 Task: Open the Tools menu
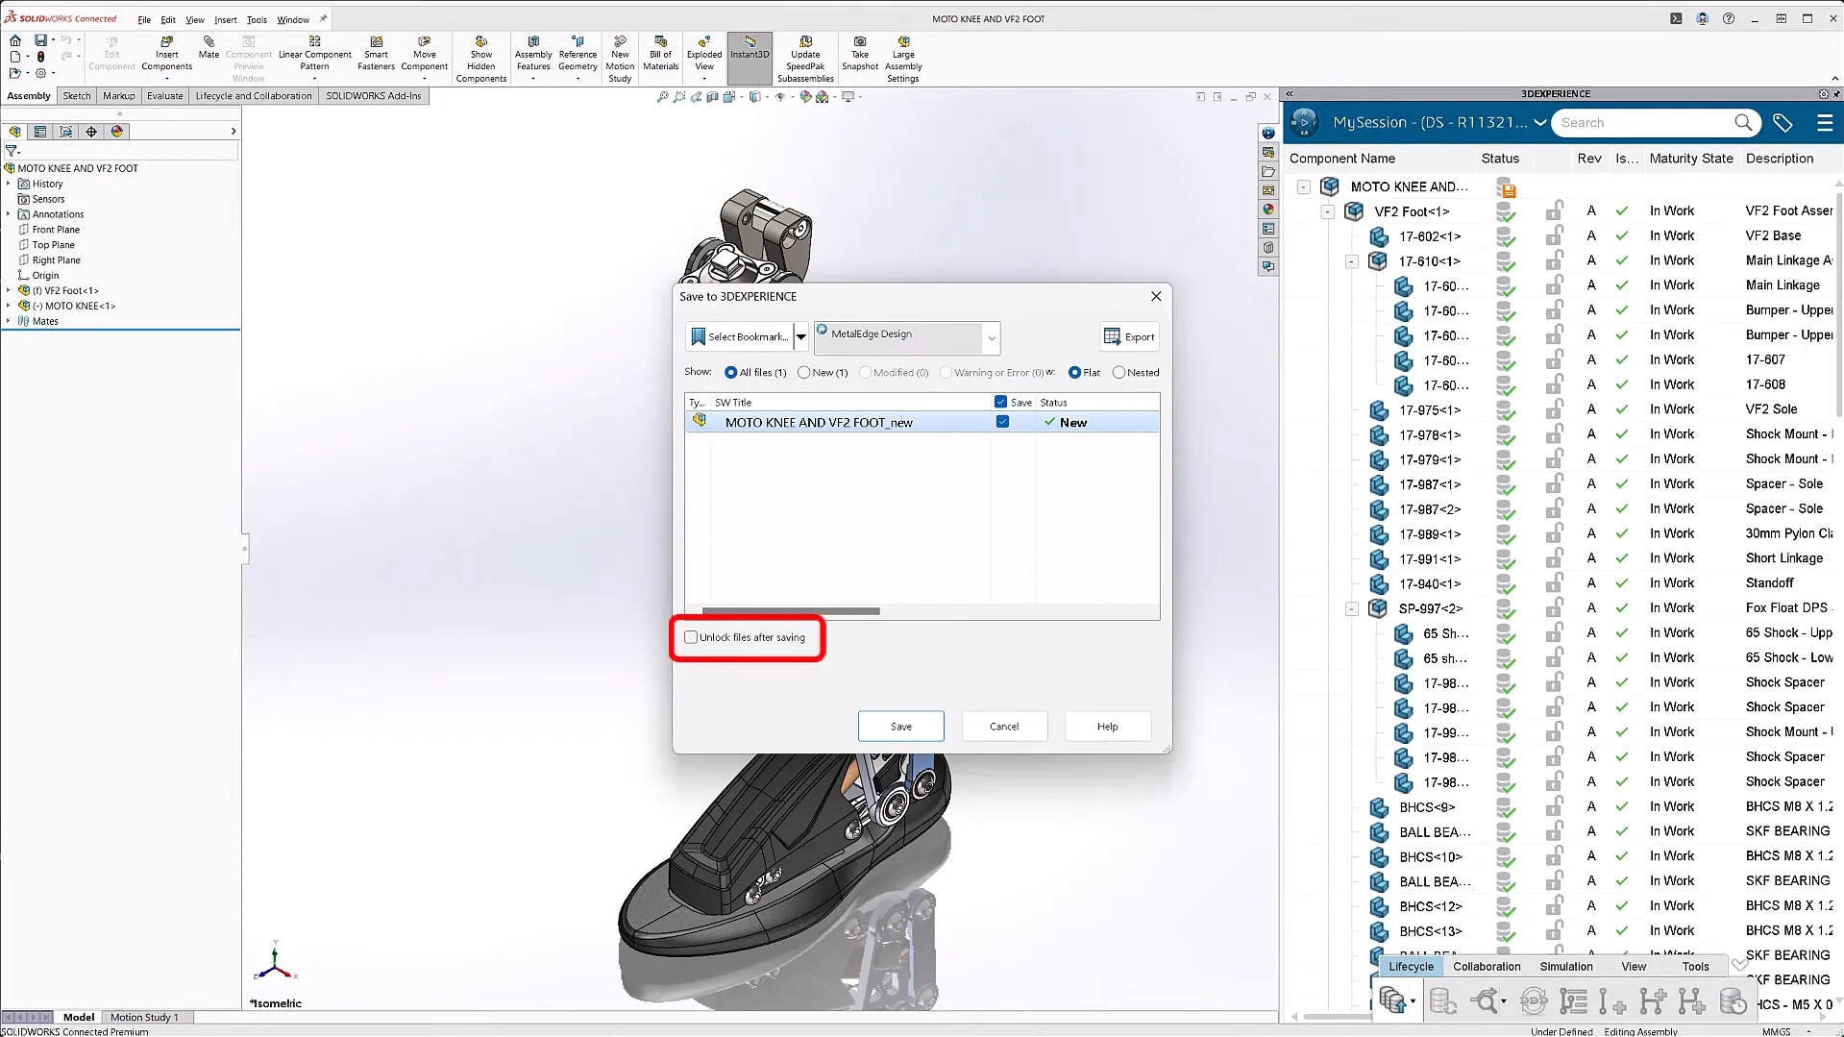257,19
